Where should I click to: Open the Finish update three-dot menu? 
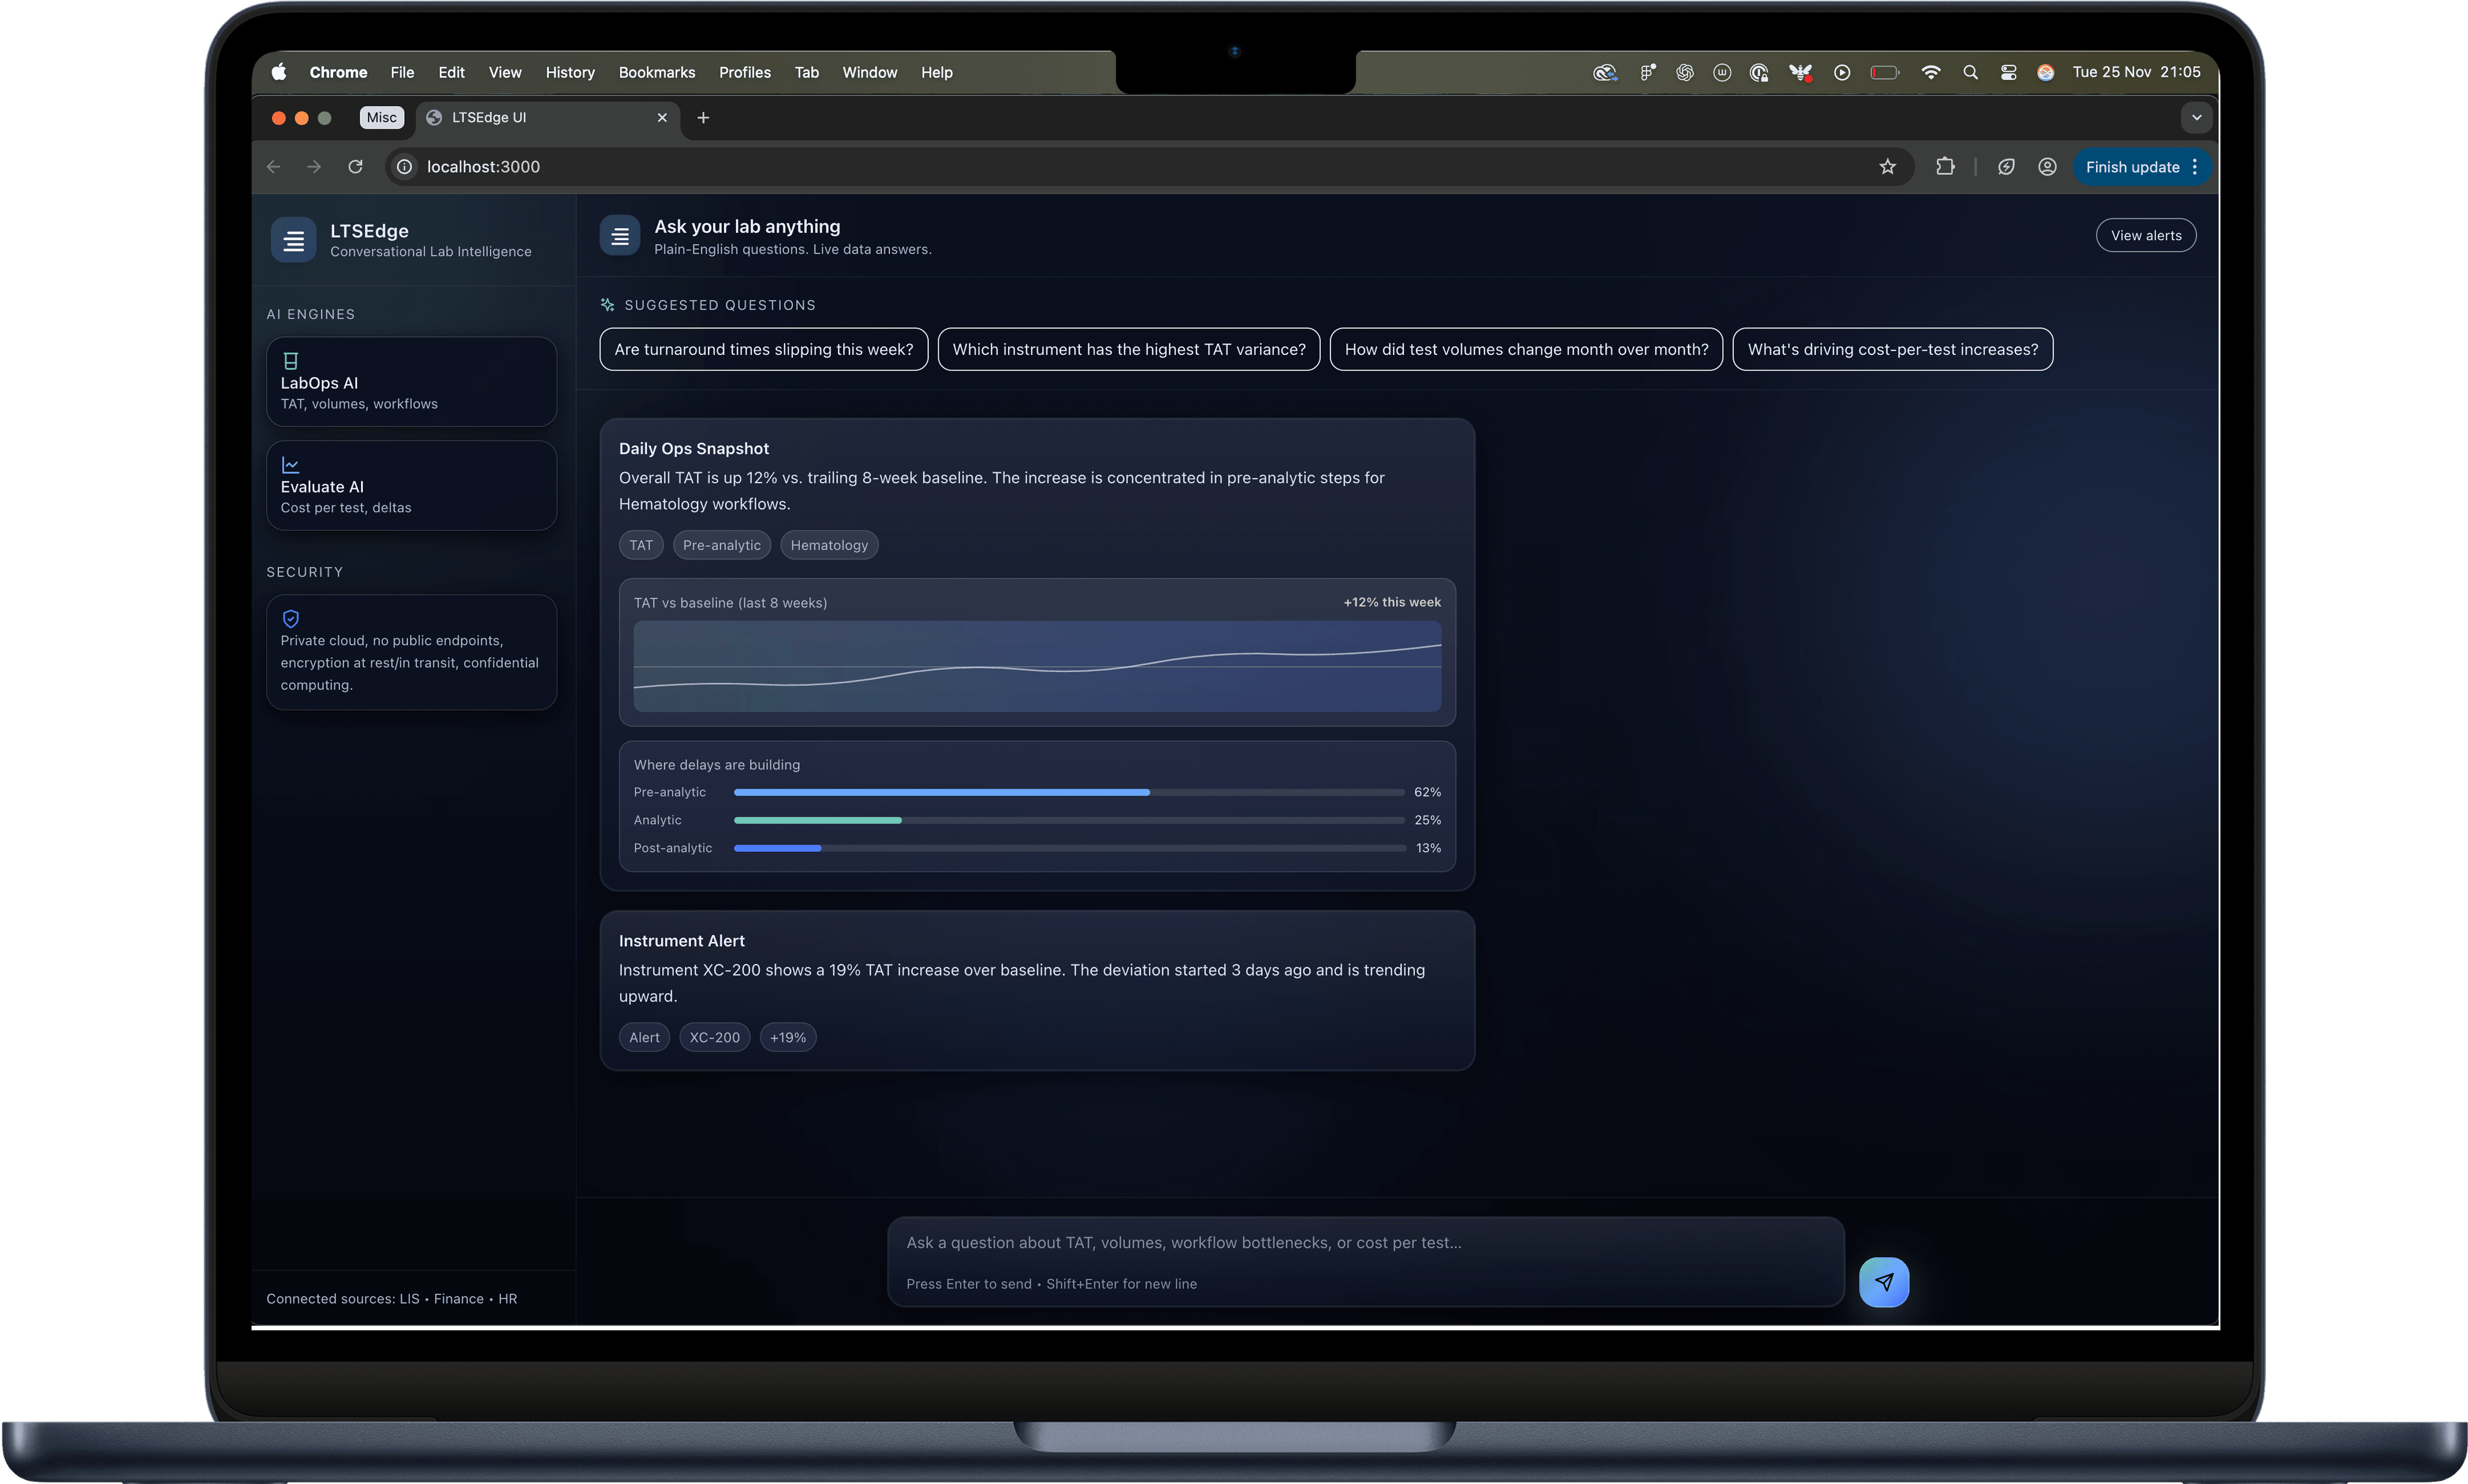coord(2194,167)
